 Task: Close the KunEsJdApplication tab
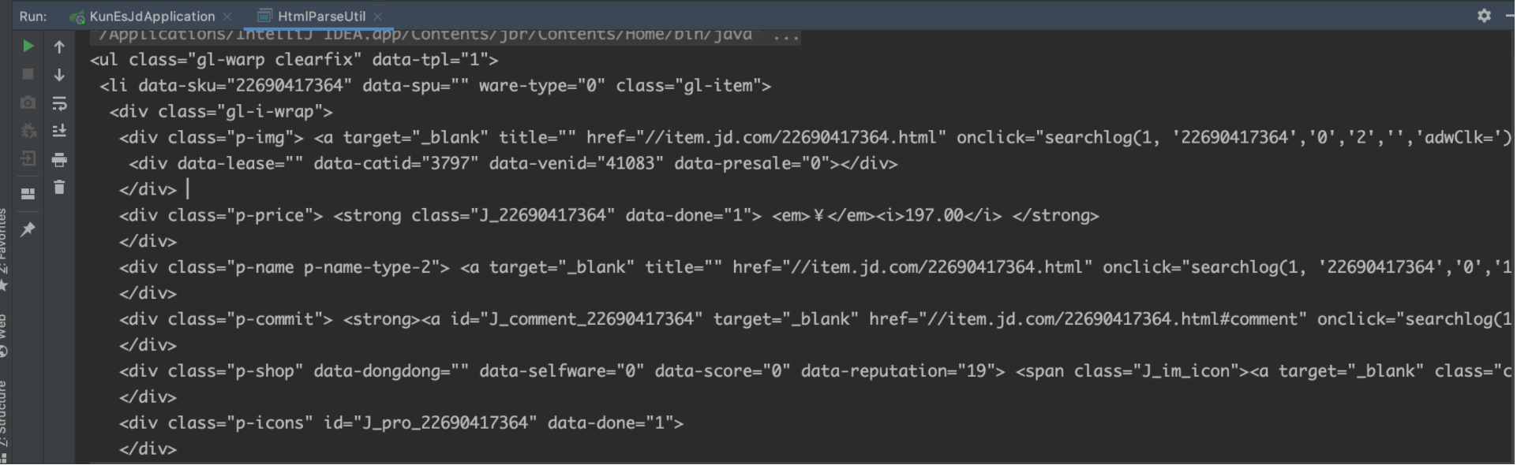[x=228, y=16]
